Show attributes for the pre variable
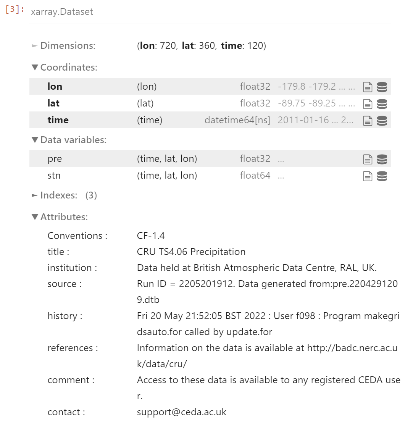Screen dimensions: 413x421 pyautogui.click(x=367, y=158)
